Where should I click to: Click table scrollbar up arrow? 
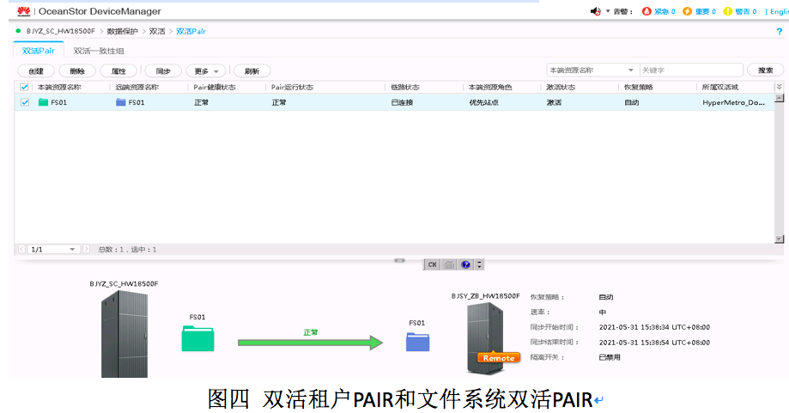click(x=779, y=98)
